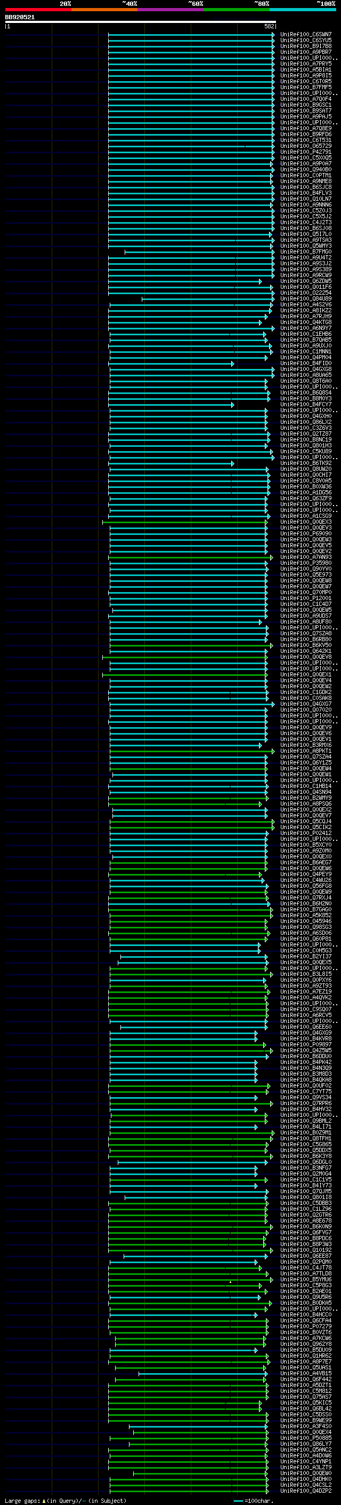Select hit UniRef100_Q5I7L0
This screenshot has width=341, height=1505.
[305, 234]
